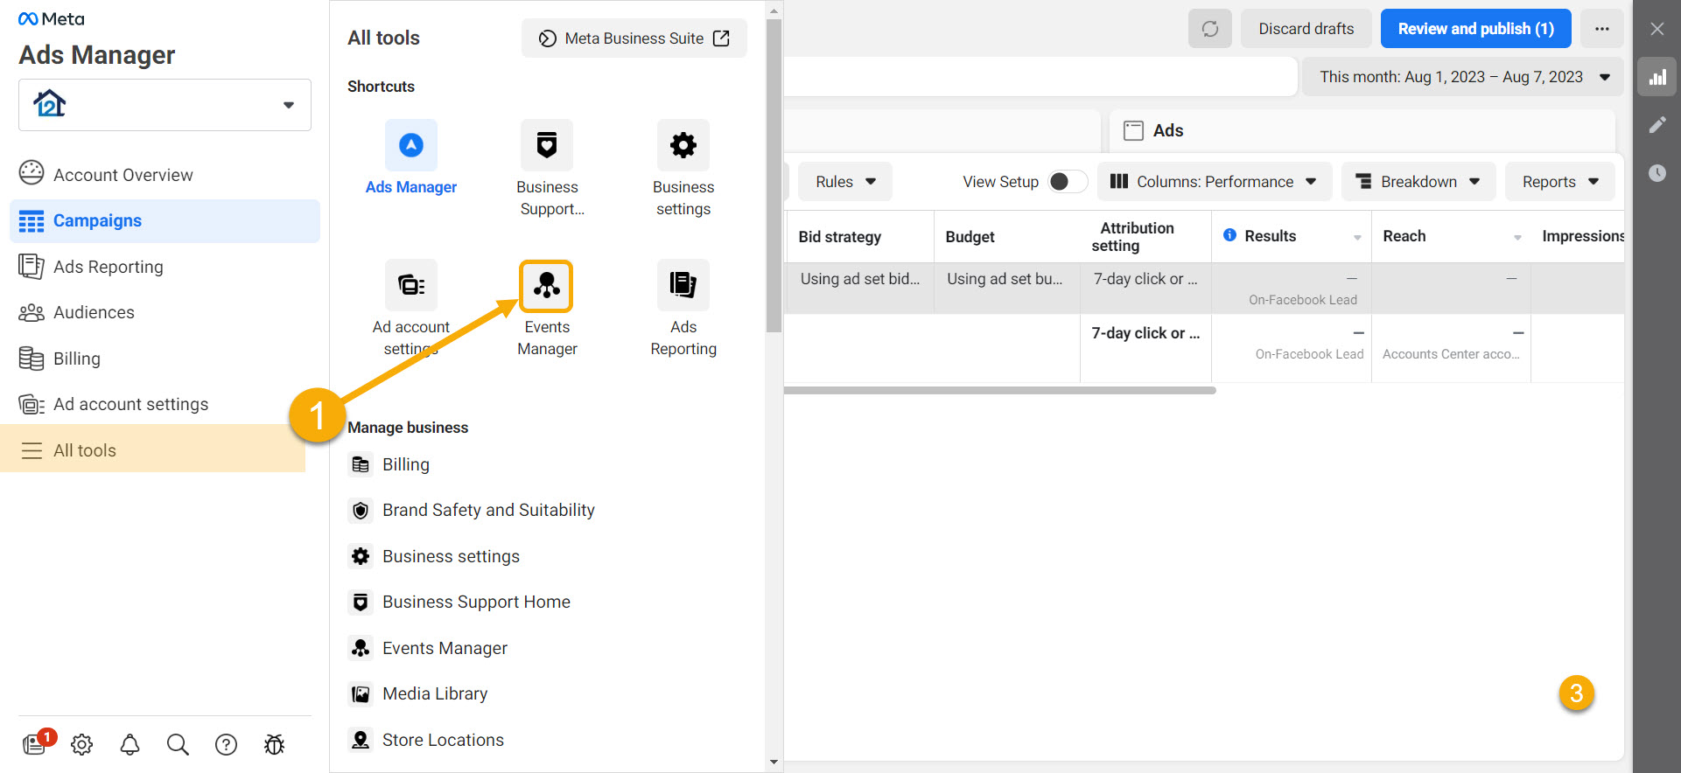The image size is (1681, 773).
Task: Click Discard drafts button
Action: point(1306,29)
